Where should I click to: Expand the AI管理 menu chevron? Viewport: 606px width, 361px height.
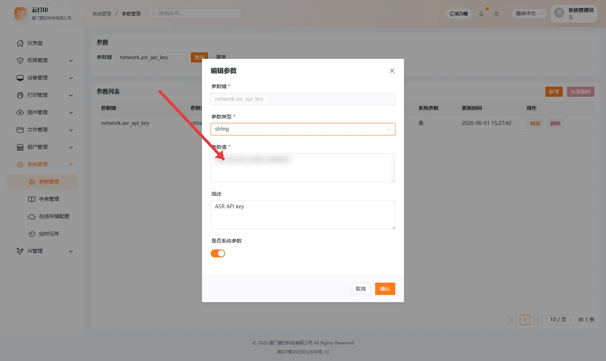coord(71,251)
